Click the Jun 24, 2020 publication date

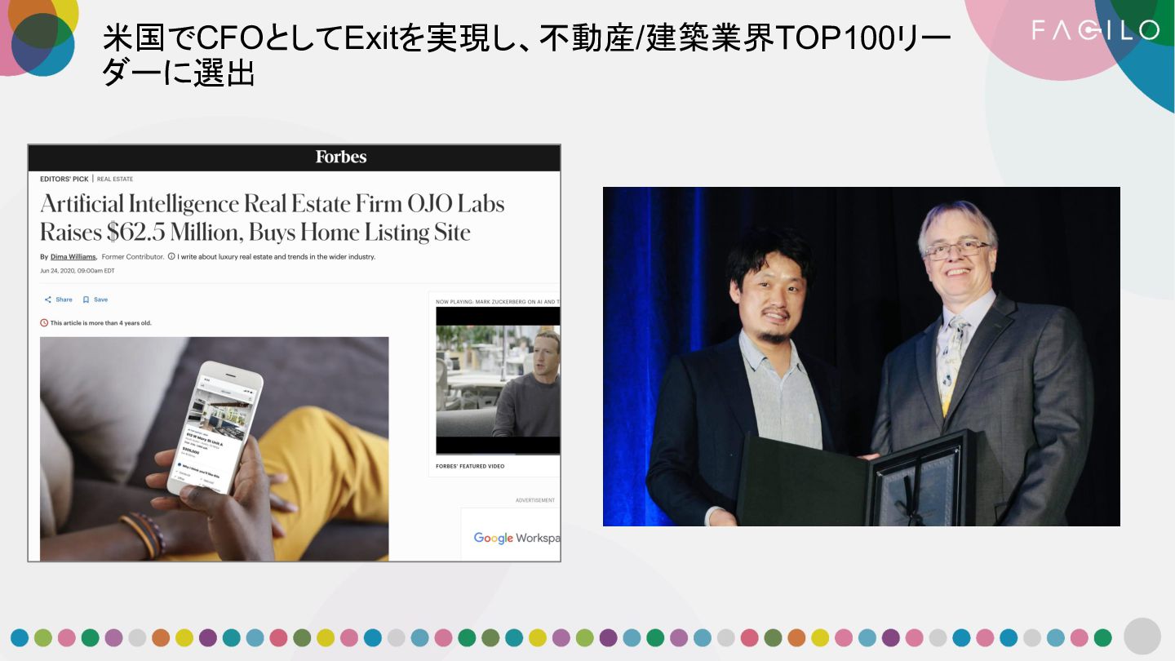coord(78,270)
